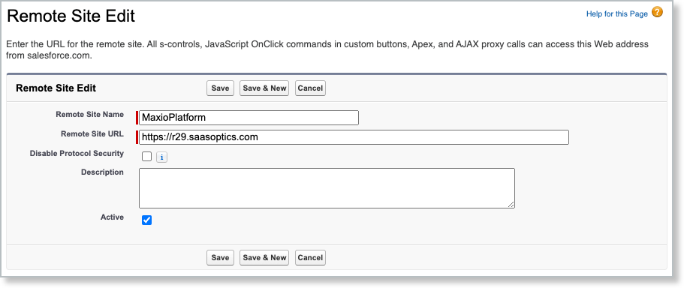Click the top Cancel button
This screenshot has width=684, height=288.
tap(310, 88)
